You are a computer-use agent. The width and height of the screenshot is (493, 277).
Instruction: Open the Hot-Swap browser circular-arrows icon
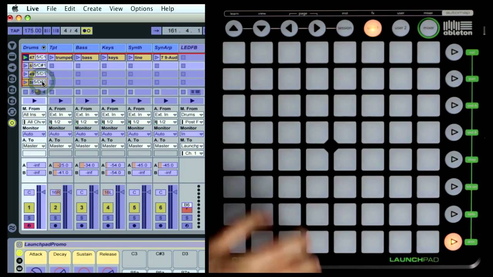[12, 112]
